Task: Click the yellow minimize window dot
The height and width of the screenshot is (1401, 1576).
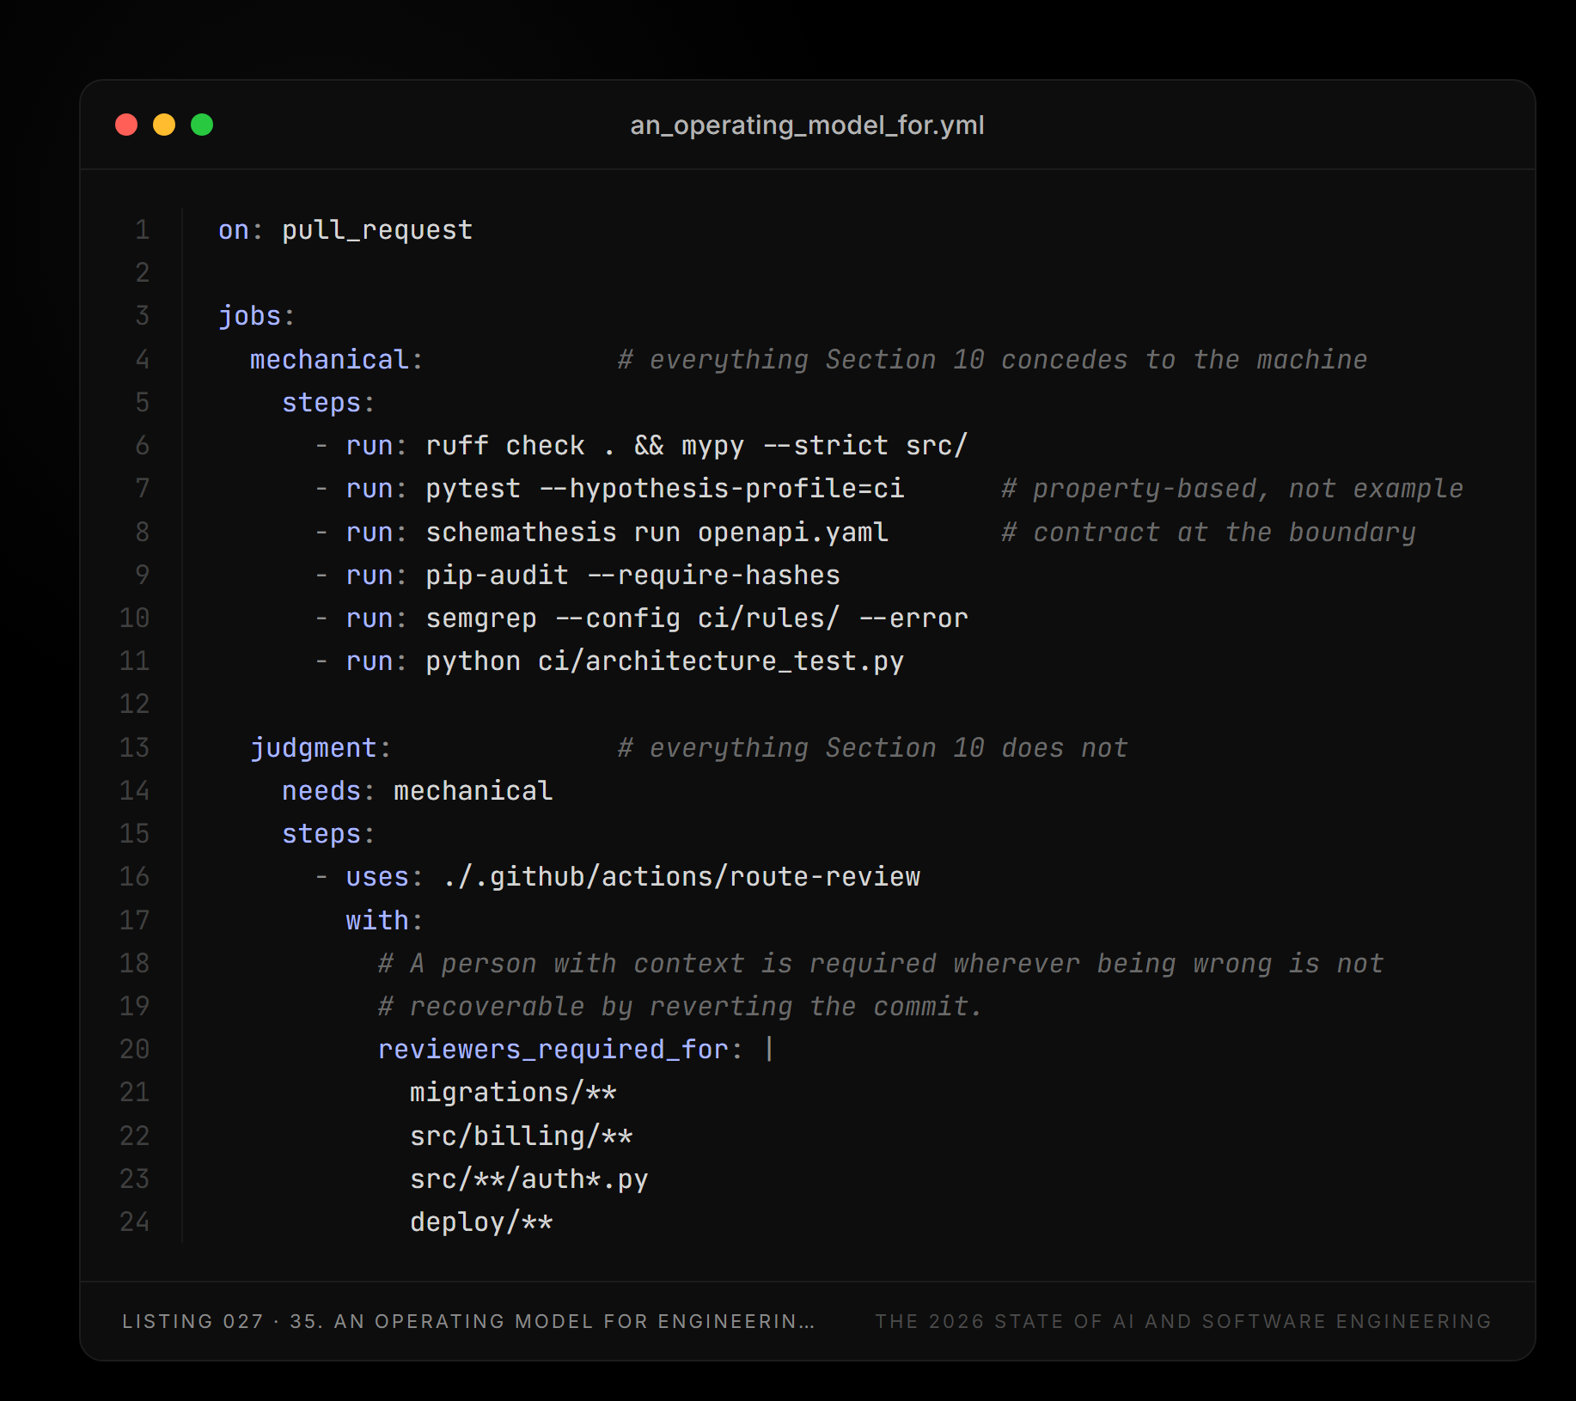Action: [164, 125]
